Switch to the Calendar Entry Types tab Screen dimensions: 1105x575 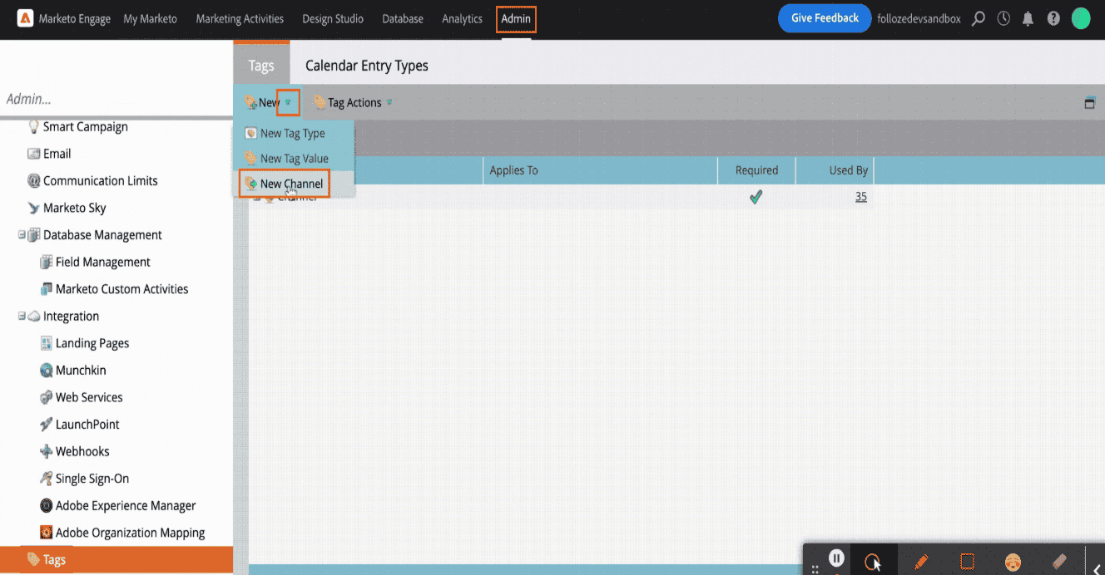366,66
